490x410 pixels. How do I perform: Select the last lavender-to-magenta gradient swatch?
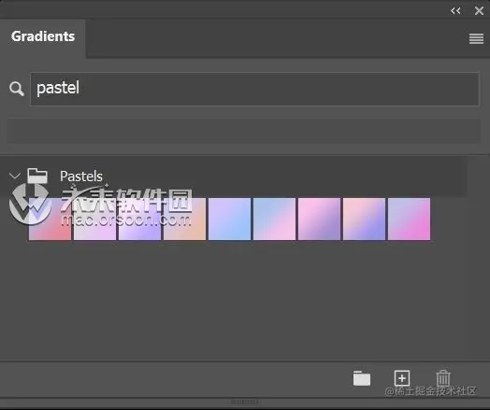coord(409,219)
